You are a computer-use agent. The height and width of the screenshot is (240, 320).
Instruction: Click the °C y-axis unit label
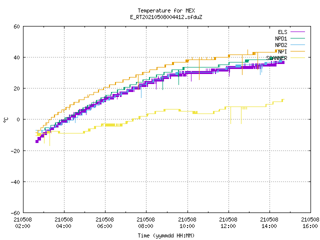5,120
